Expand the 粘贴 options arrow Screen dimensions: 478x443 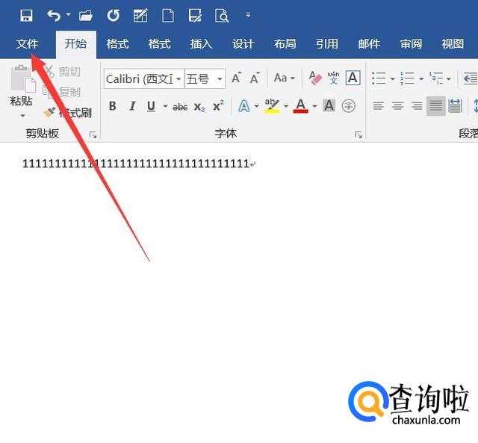point(22,116)
